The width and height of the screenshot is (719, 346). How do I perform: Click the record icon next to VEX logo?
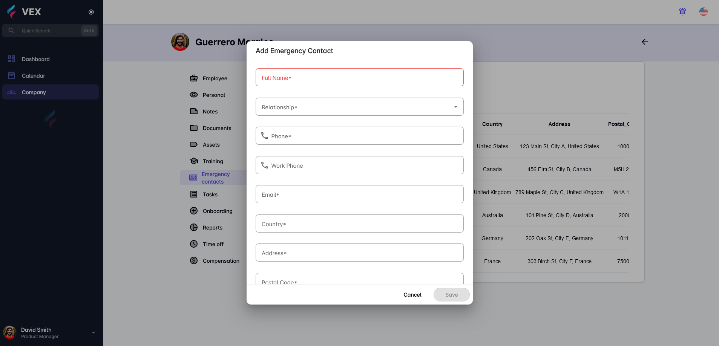(91, 12)
